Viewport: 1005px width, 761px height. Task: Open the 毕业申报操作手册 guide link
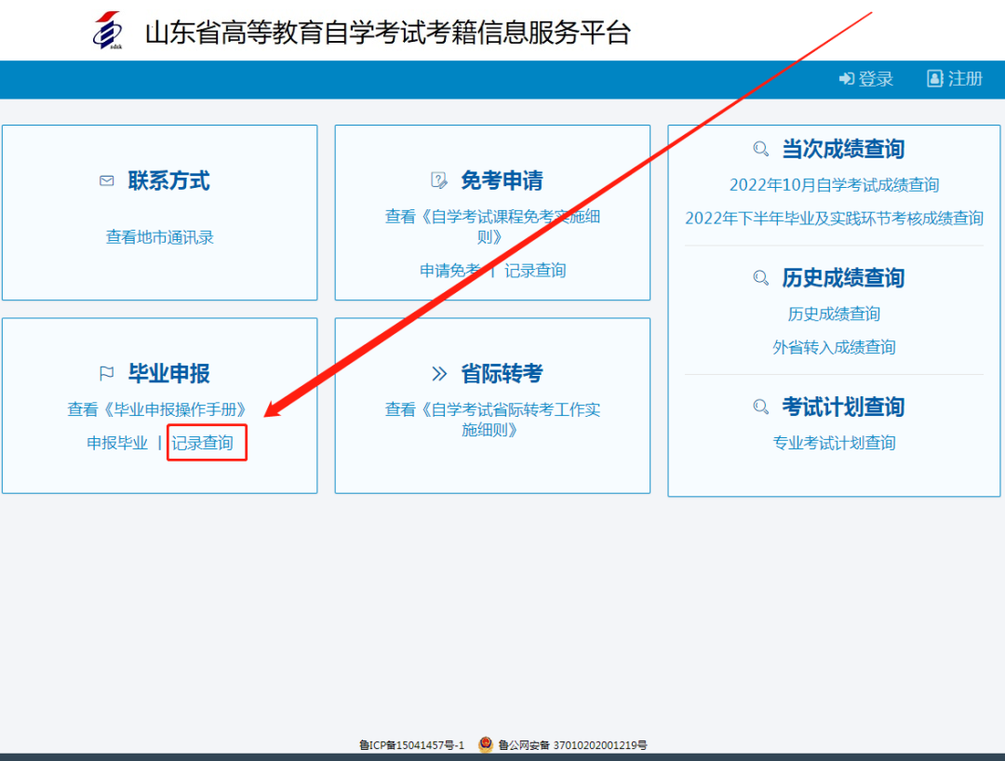coord(159,407)
